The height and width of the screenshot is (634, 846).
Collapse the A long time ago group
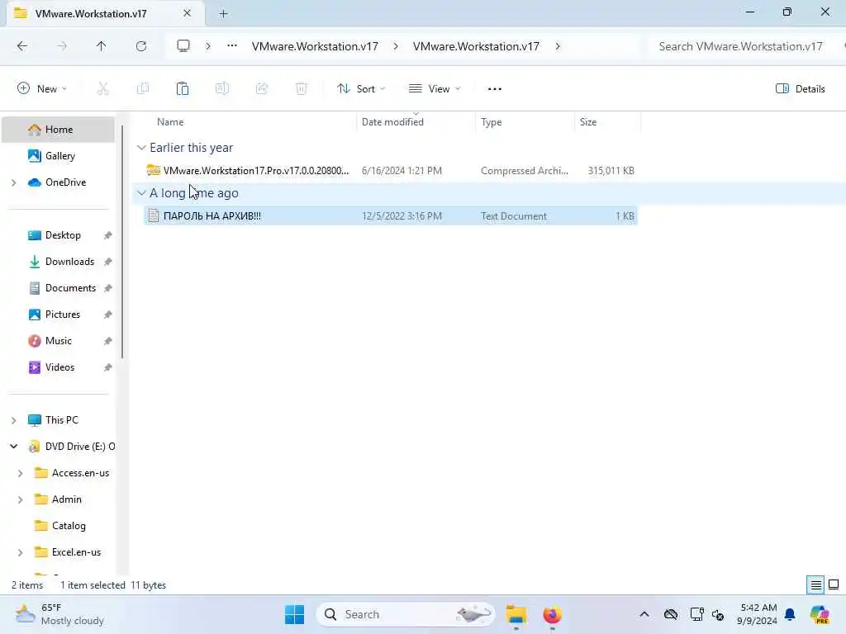141,193
